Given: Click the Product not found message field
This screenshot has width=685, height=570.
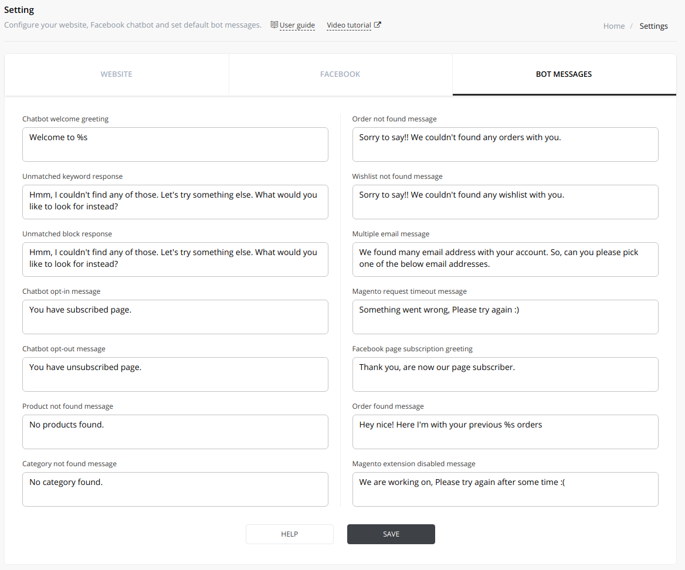Looking at the screenshot, I should coord(175,432).
